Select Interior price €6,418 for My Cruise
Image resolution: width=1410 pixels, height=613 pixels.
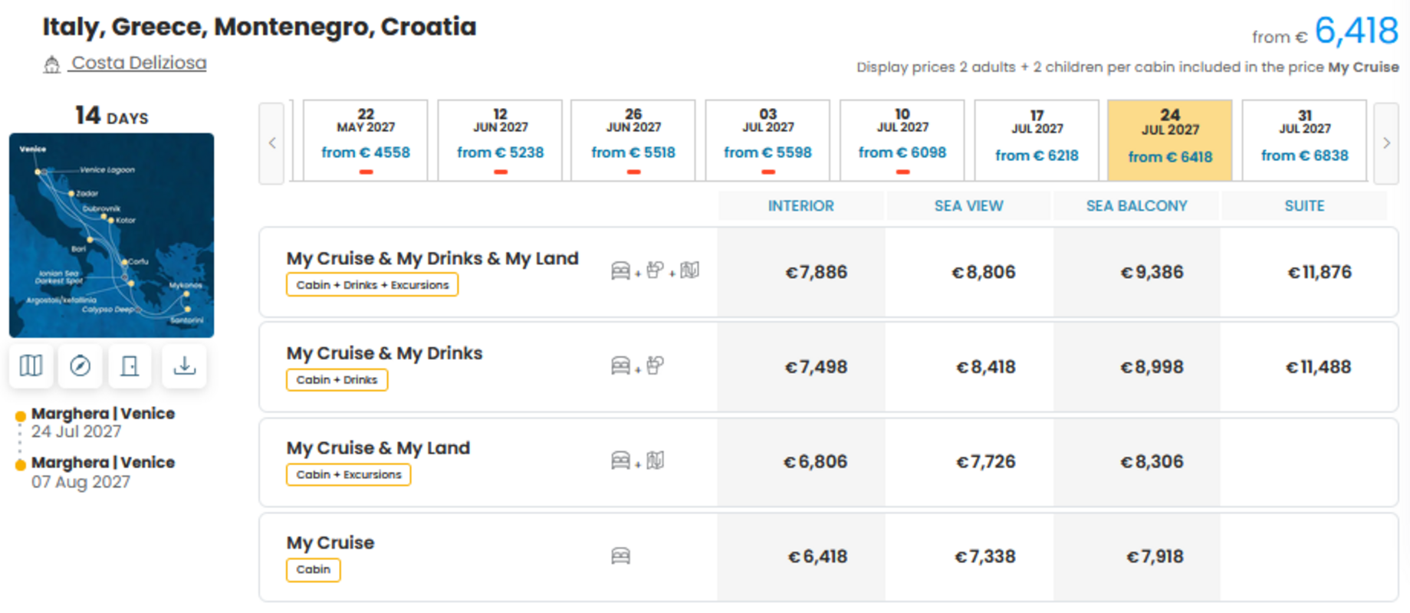pyautogui.click(x=817, y=557)
